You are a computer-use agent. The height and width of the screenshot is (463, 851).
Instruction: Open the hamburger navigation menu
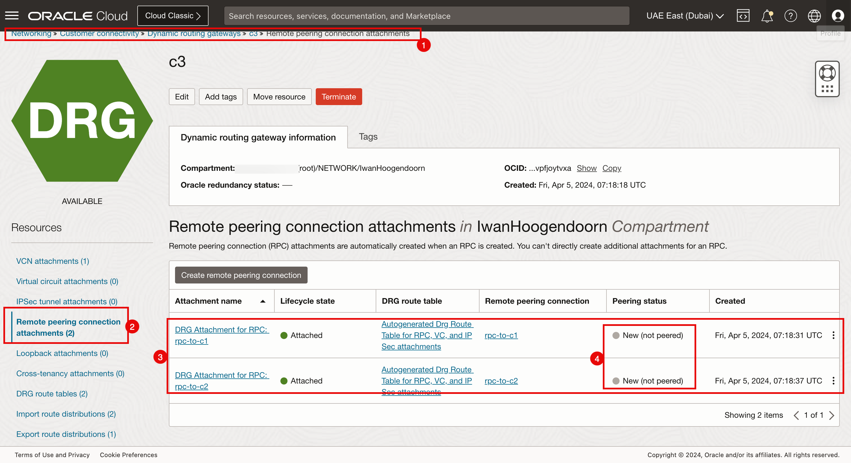click(x=12, y=15)
